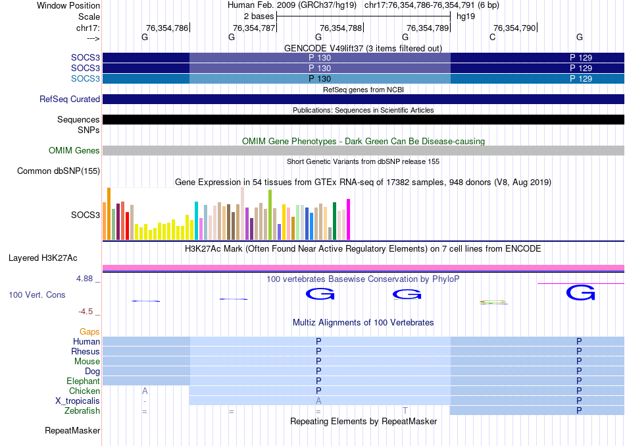Click the RepeatMasker track label
The image size is (625, 446).
72,430
